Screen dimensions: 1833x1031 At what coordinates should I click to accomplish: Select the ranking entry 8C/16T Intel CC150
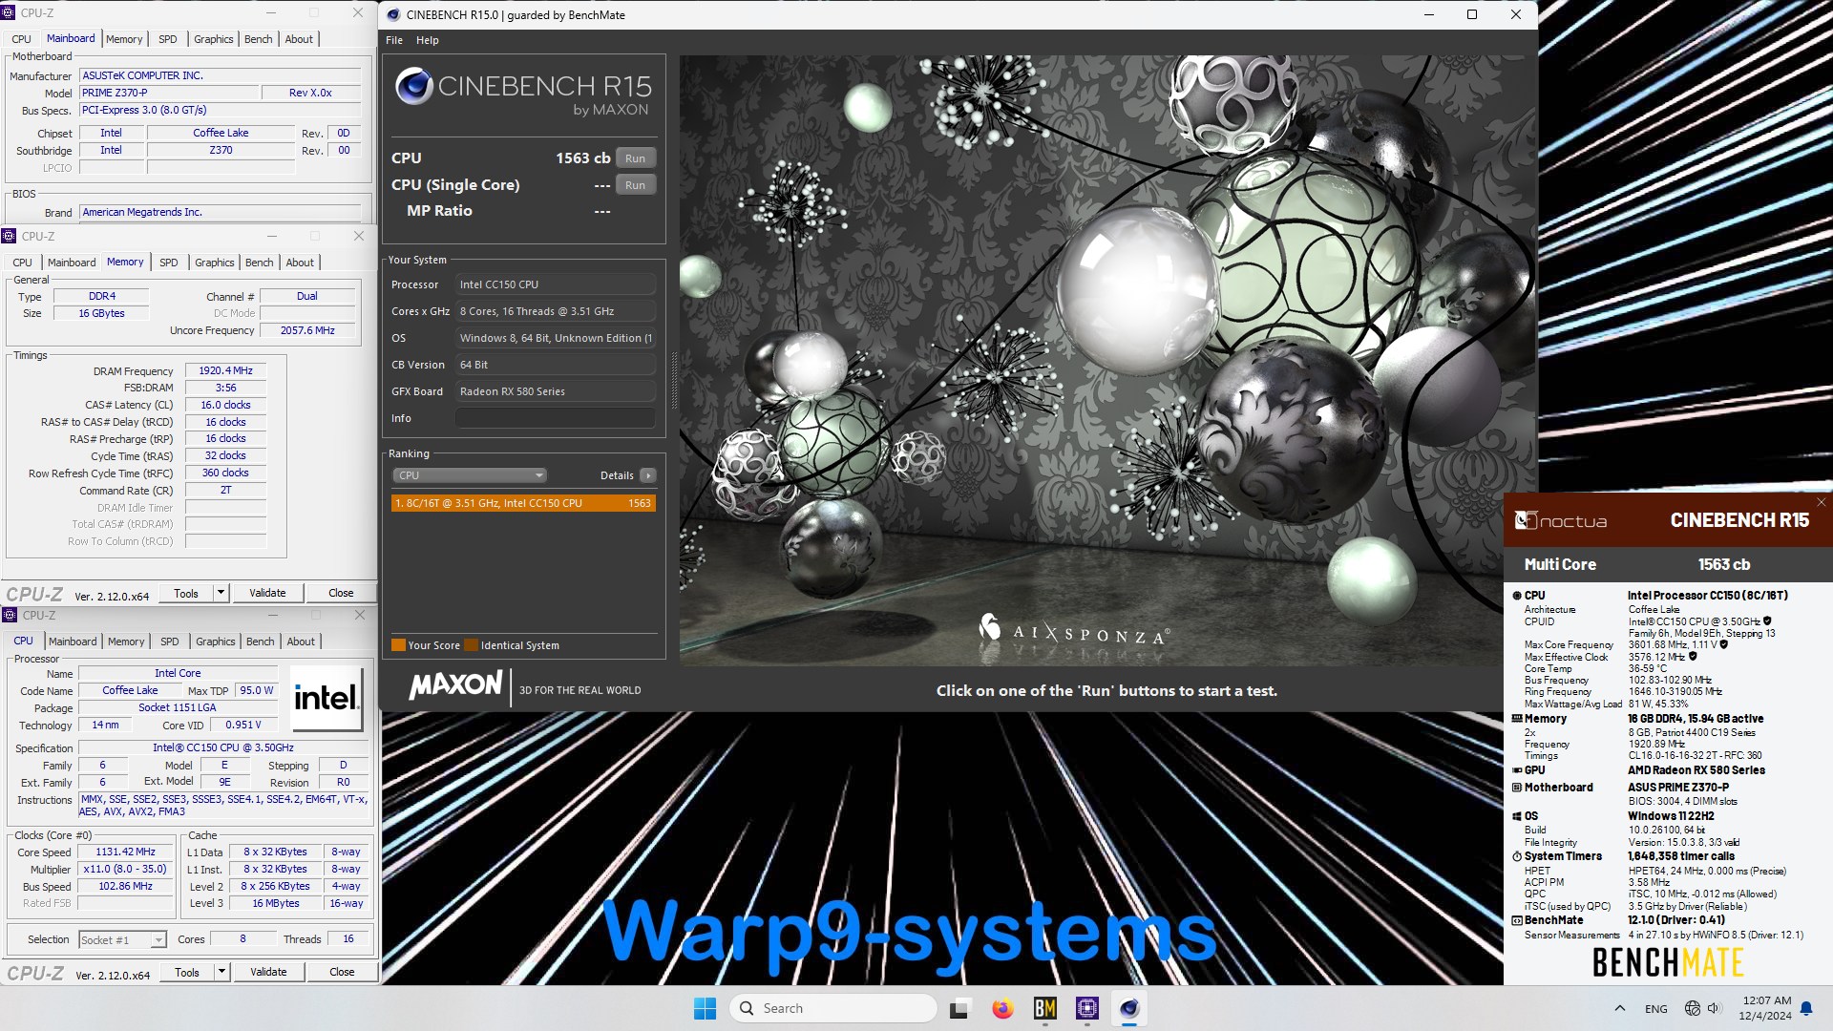pyautogui.click(x=523, y=503)
